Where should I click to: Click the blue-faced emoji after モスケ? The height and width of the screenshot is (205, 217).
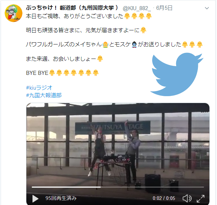134,44
